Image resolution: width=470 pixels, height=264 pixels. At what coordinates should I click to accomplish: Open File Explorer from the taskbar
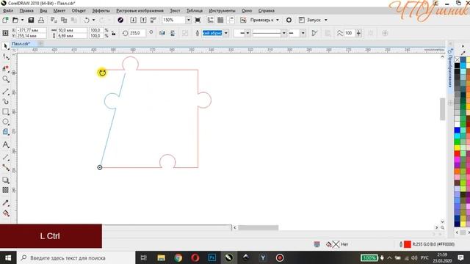tap(162, 257)
